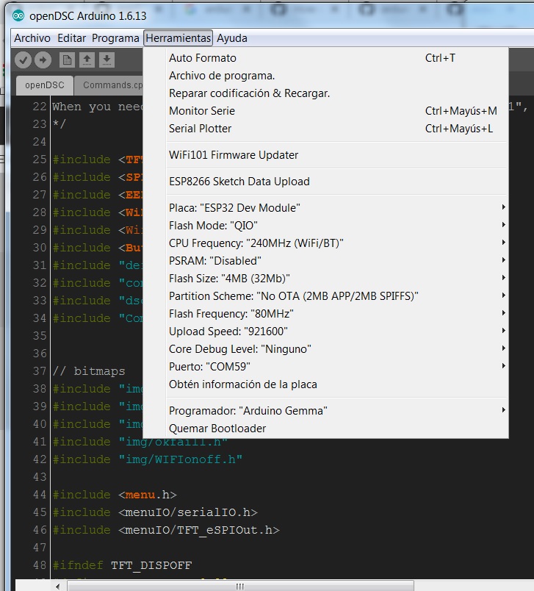Click the Open sketch up-arrow icon

[87, 60]
